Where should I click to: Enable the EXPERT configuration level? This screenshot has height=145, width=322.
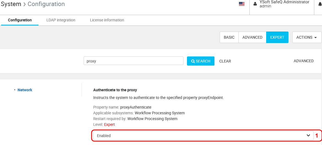pyautogui.click(x=277, y=37)
